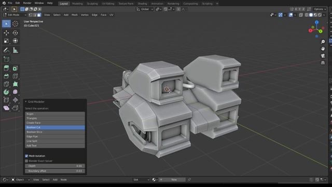The width and height of the screenshot is (332, 187).
Task: Switch perspective/orthographic grid icon
Action: 323,63
